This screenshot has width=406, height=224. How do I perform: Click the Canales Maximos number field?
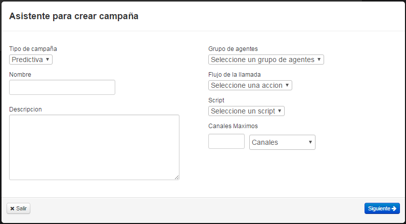pyautogui.click(x=227, y=141)
